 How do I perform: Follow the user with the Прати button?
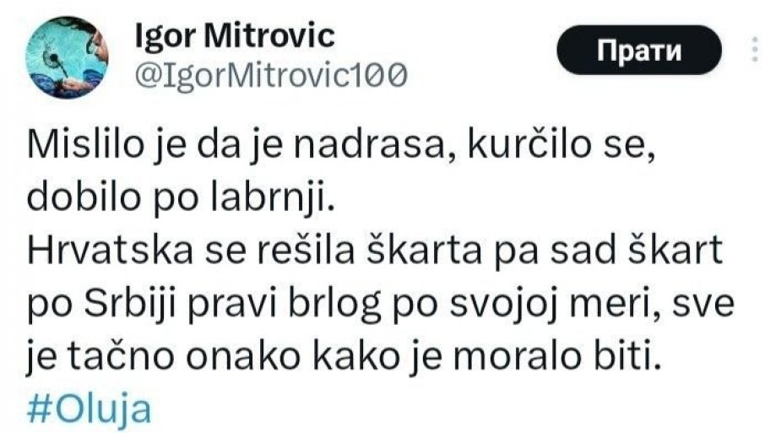[639, 50]
